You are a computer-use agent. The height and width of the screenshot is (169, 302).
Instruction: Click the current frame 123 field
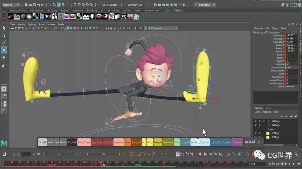[x=258, y=164]
